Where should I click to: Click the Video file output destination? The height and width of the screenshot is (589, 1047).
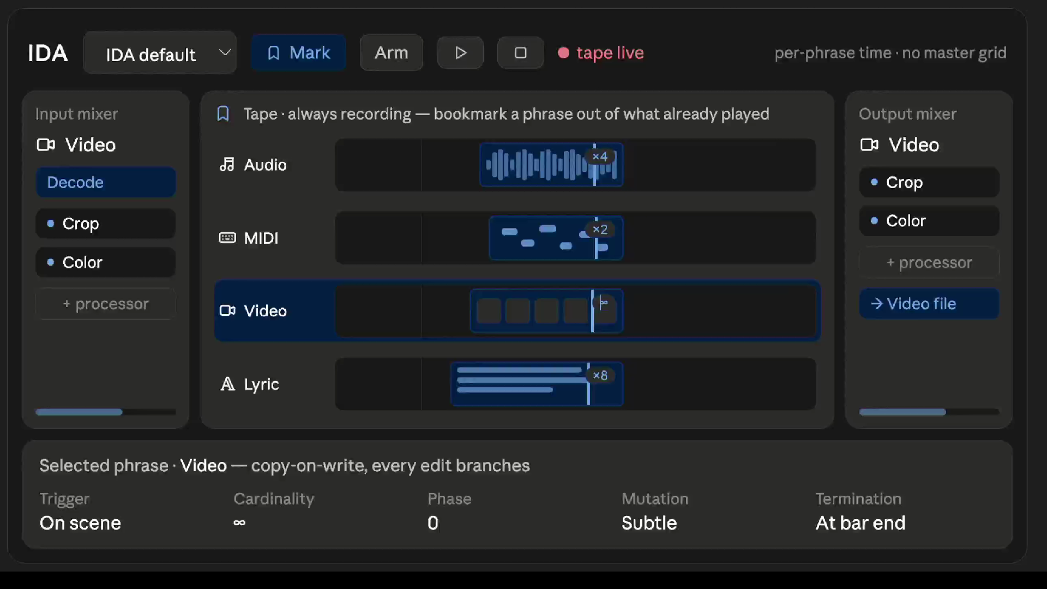[x=929, y=304]
